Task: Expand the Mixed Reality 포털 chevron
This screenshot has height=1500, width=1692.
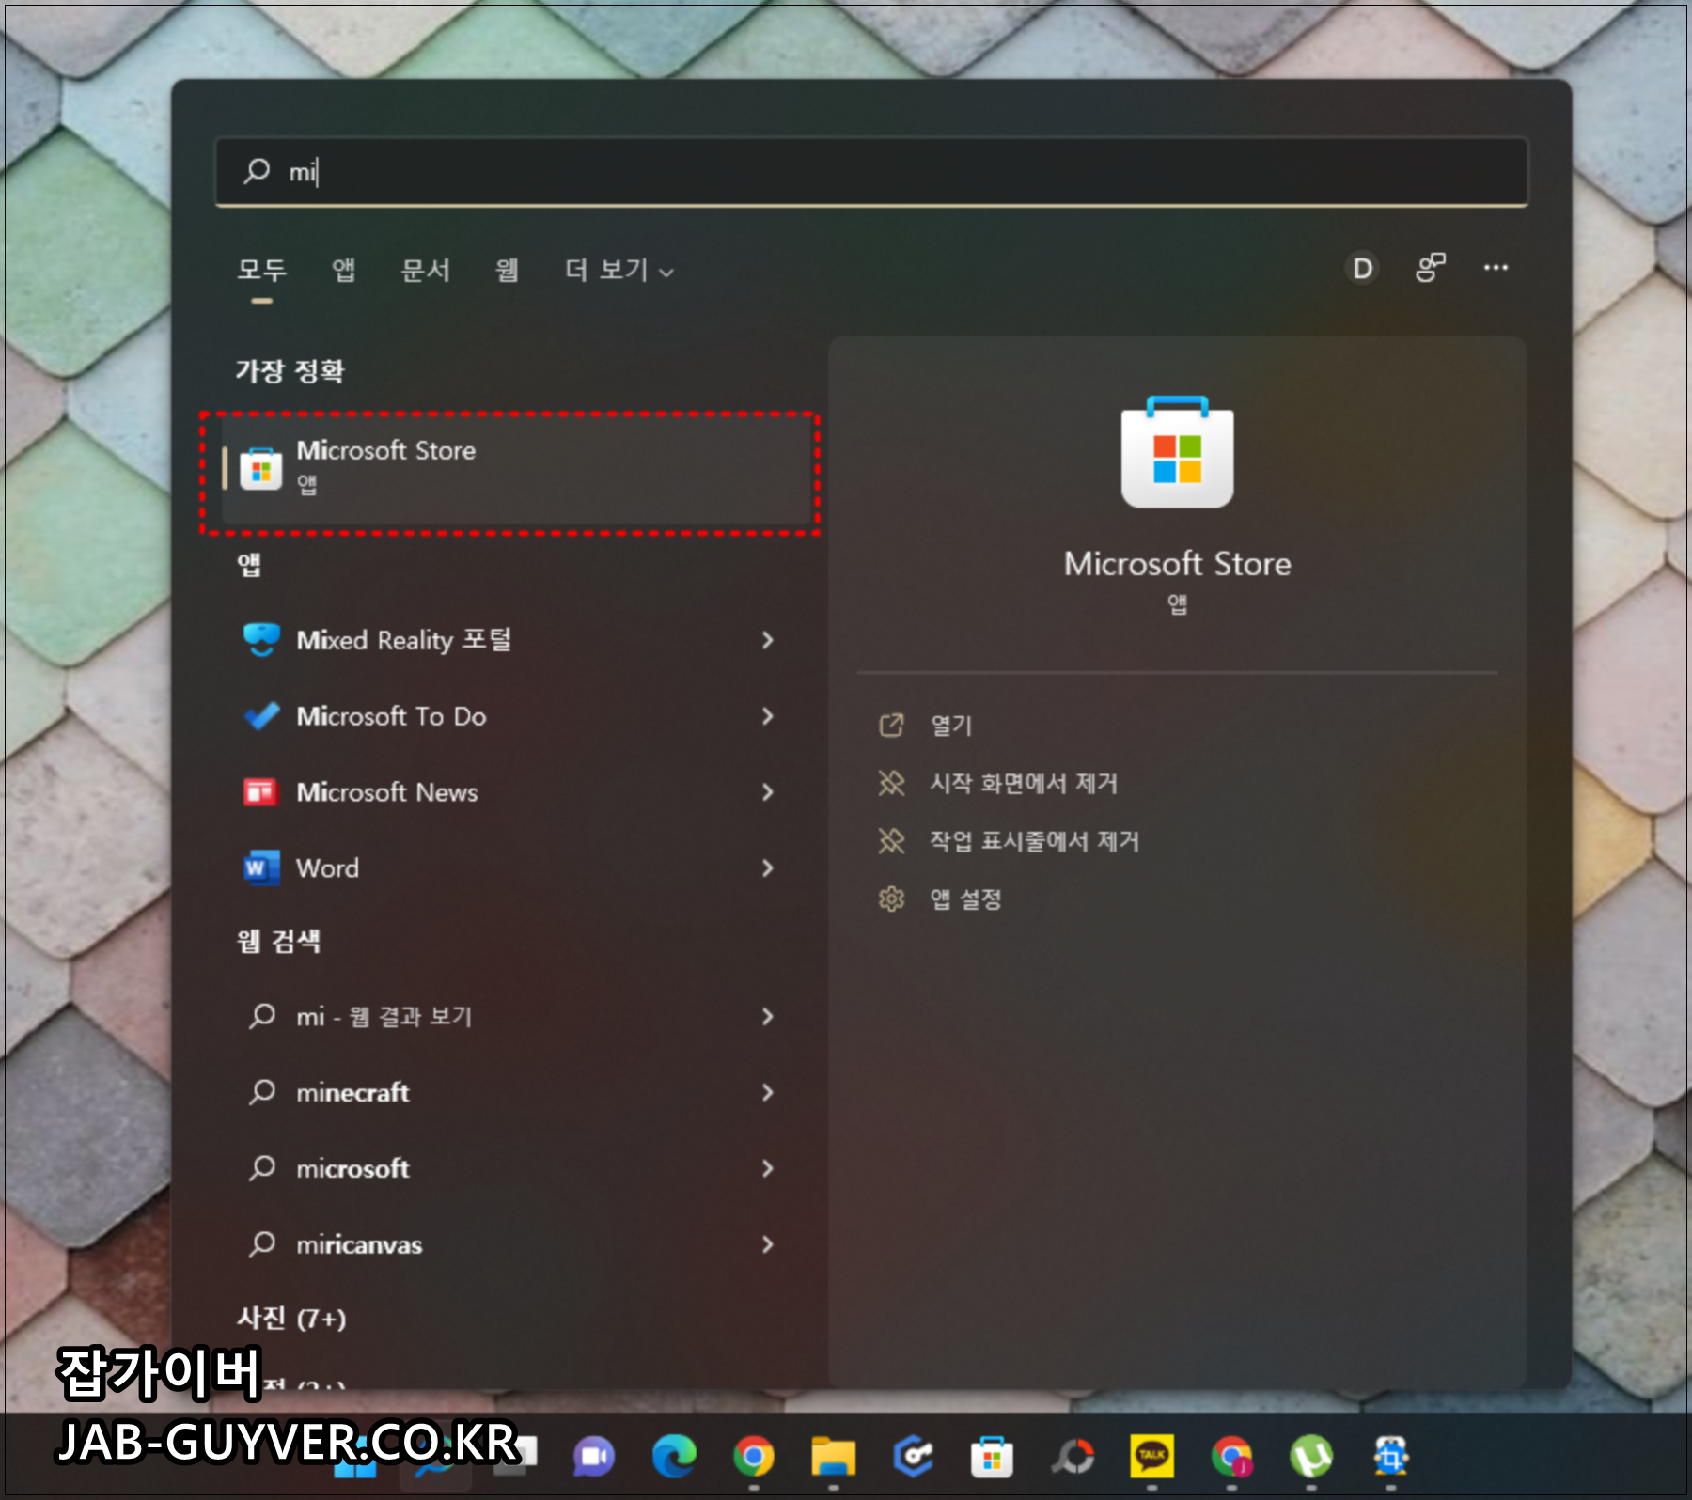Action: (x=768, y=640)
